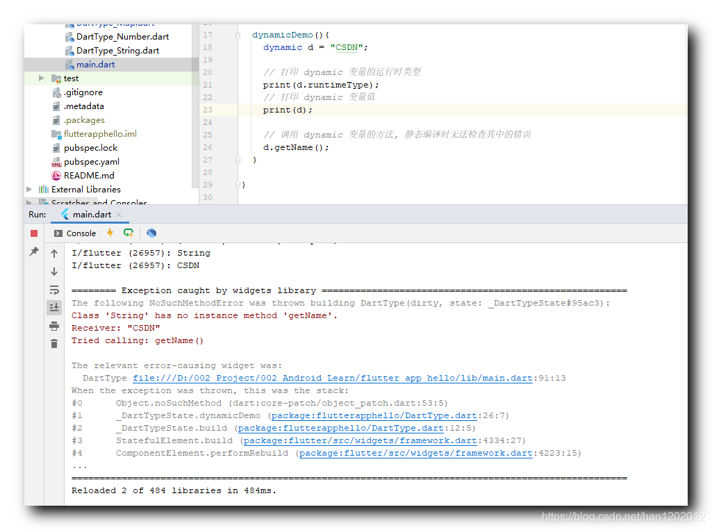Image resolution: width=712 pixels, height=530 pixels.
Task: Select the test folder row
Action: pyautogui.click(x=111, y=78)
